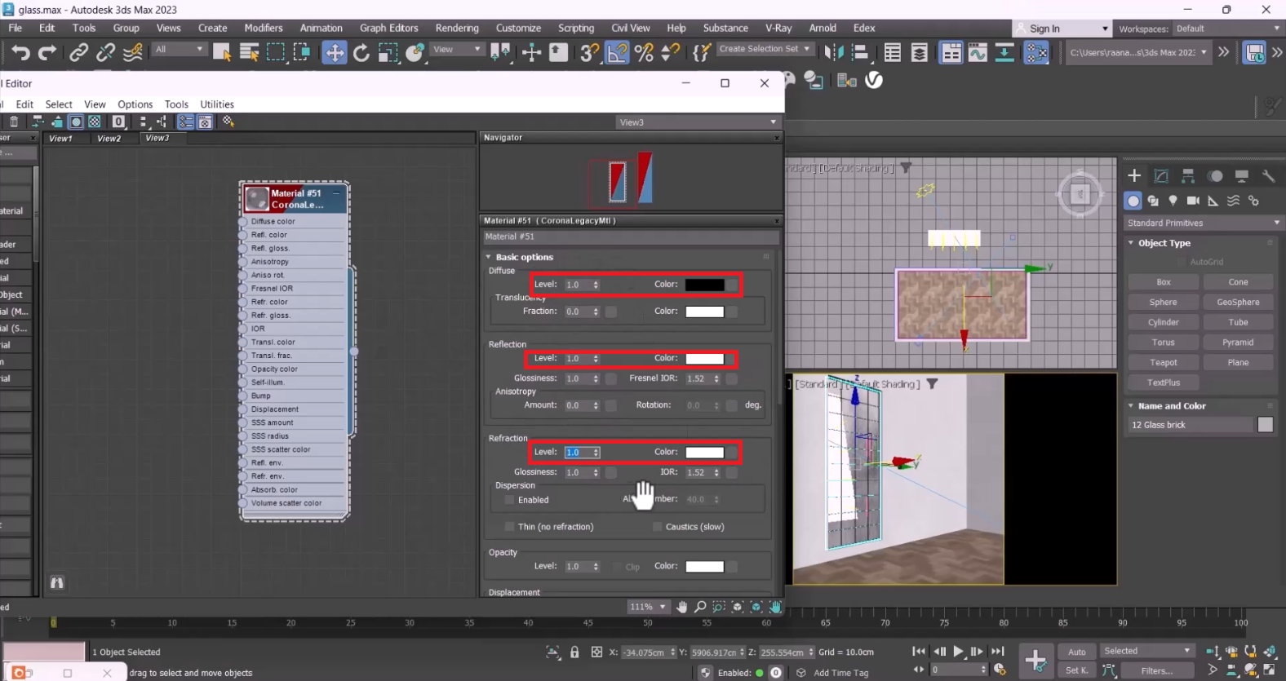Click the Rotate tool icon
This screenshot has height=681, width=1286.
[x=361, y=53]
